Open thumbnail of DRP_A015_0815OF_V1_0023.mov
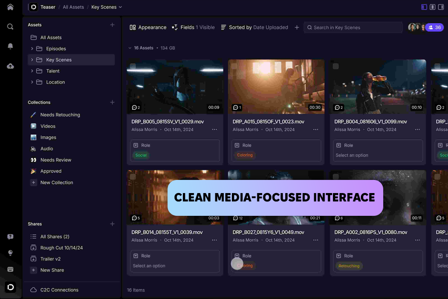 [x=276, y=87]
